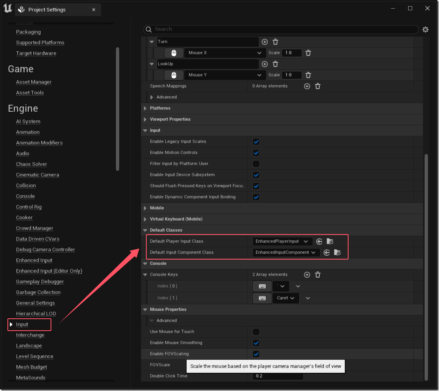Click the LookUp axis name field
The image size is (439, 391).
tap(208, 64)
